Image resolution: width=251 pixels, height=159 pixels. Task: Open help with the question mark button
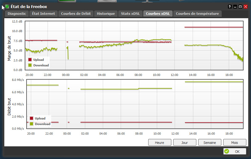(230, 6)
